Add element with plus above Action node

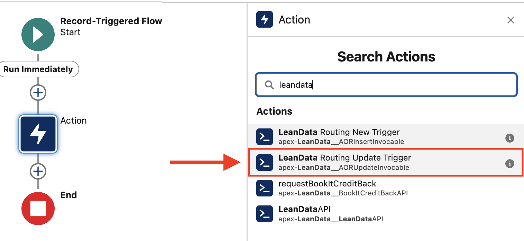click(38, 93)
